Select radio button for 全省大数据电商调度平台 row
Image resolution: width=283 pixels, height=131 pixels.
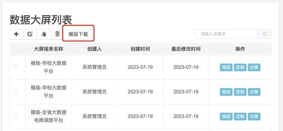click(16, 116)
